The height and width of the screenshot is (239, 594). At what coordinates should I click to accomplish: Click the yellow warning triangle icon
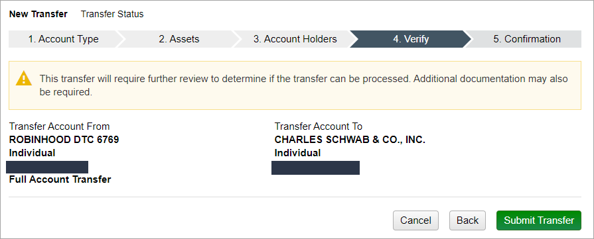click(x=24, y=78)
